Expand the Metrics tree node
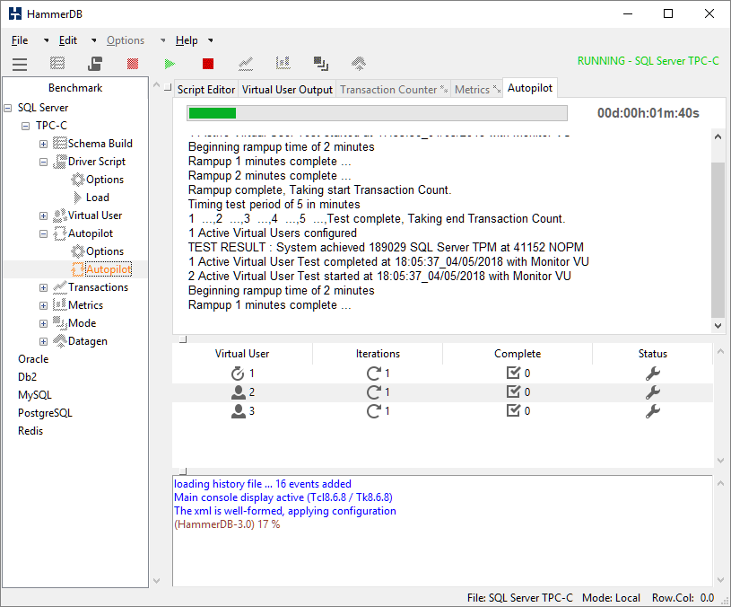Image resolution: width=731 pixels, height=607 pixels. pos(43,305)
